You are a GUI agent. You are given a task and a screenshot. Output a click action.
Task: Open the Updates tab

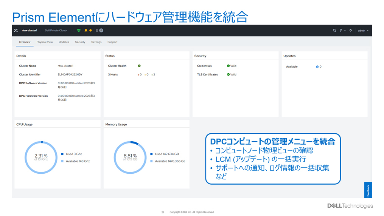tap(64, 42)
